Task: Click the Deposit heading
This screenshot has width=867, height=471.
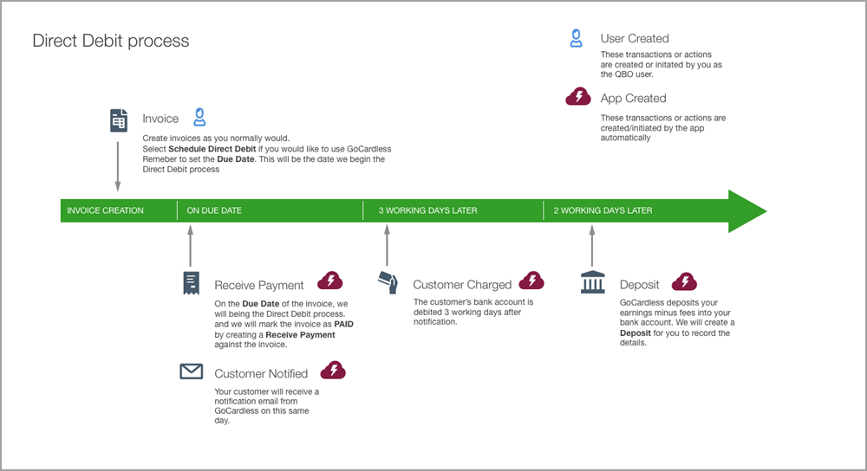Action: pyautogui.click(x=639, y=285)
